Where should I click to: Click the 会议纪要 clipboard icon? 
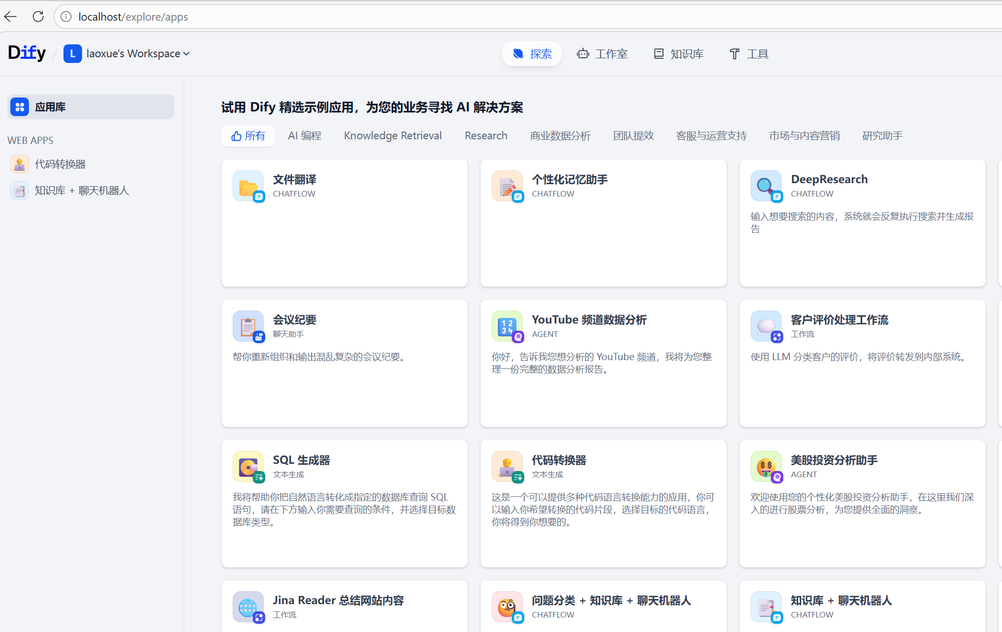coord(248,327)
